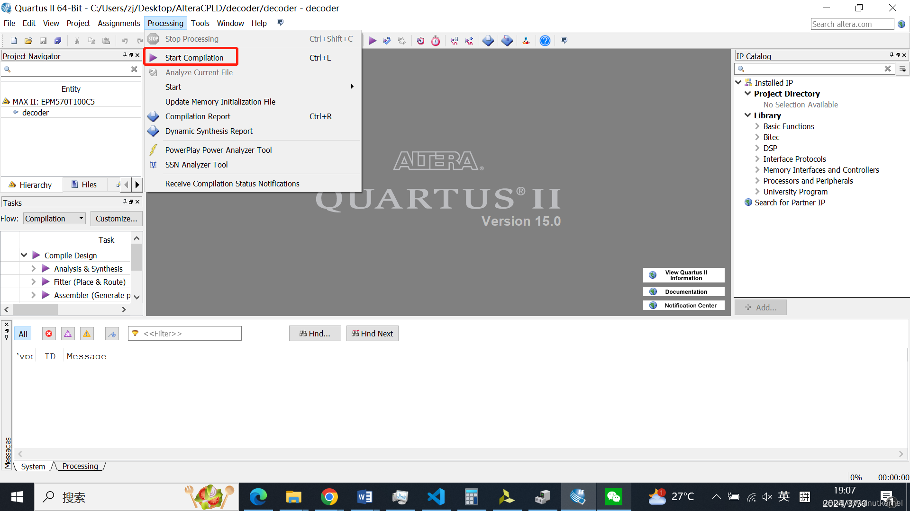The width and height of the screenshot is (910, 511).
Task: Click the Customize... button
Action: 116,219
